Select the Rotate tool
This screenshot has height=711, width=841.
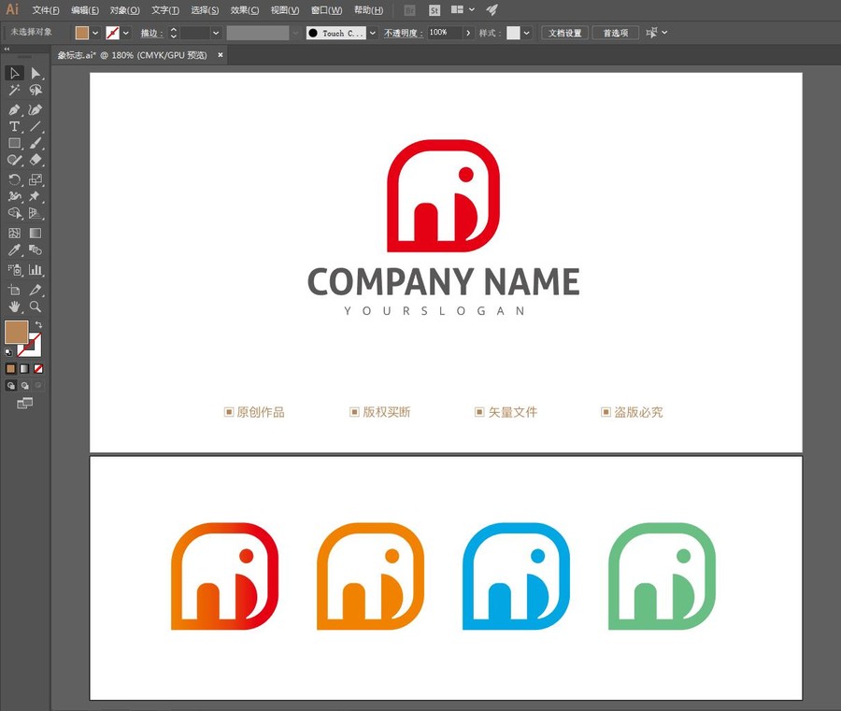14,179
